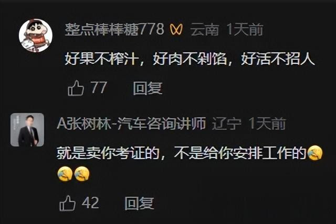
Task: Reply to the comment with 77 likes
Action: (148, 88)
